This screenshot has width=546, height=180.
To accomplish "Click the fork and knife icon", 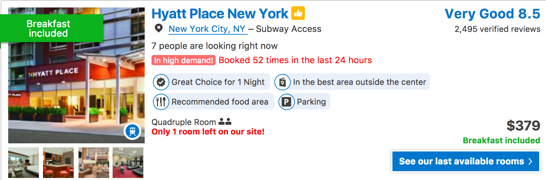I will point(161,102).
